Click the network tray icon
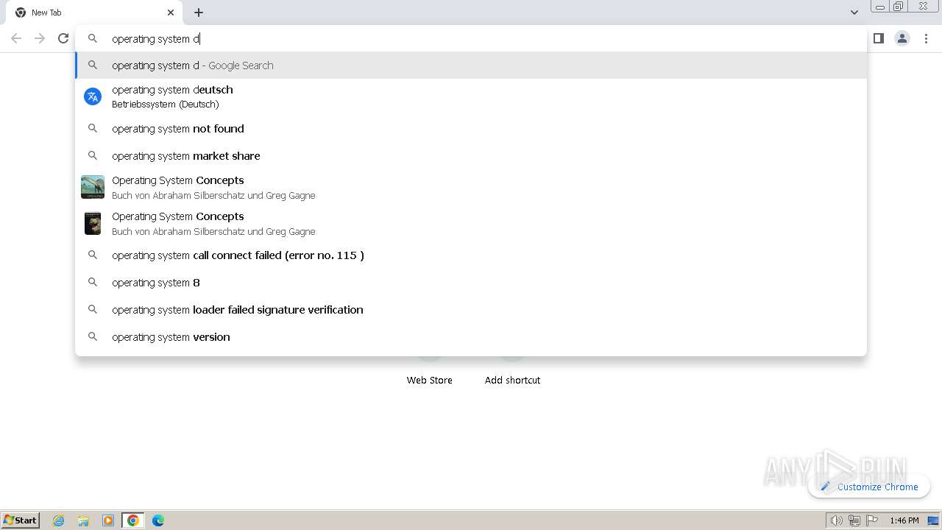 854,520
